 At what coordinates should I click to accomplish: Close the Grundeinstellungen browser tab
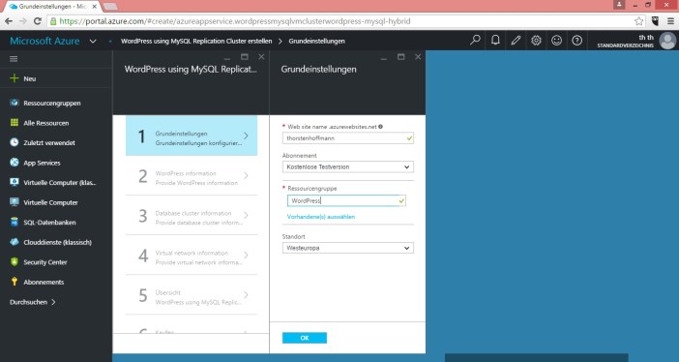[x=94, y=7]
